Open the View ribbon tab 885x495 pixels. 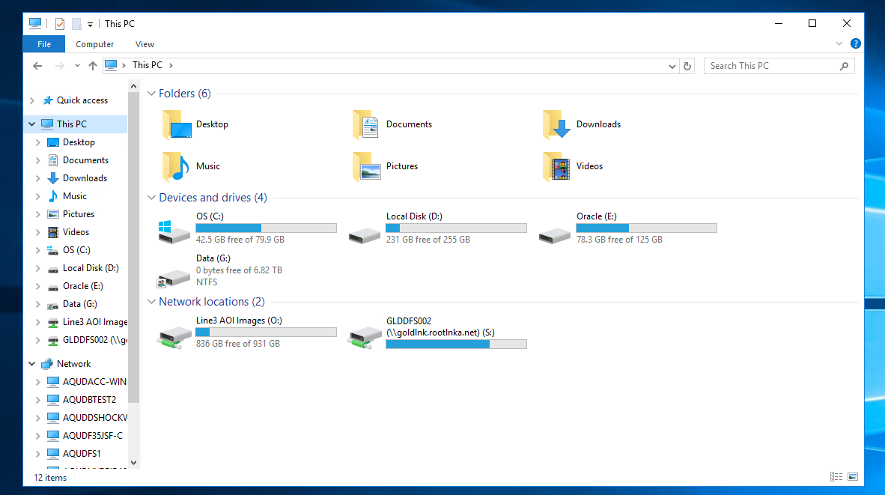point(145,44)
